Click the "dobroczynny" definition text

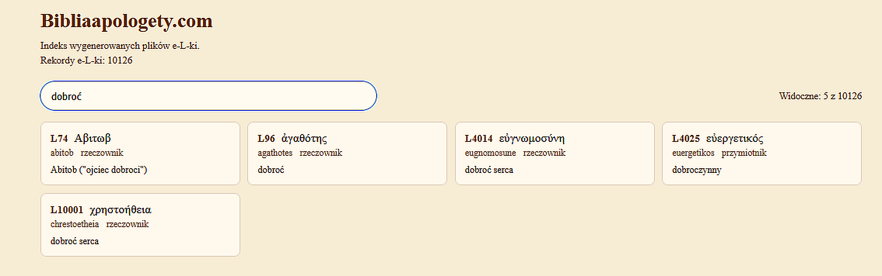point(696,170)
